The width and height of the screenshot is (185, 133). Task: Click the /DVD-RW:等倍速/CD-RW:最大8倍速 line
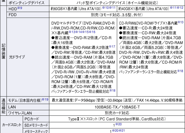click(x=83, y=52)
